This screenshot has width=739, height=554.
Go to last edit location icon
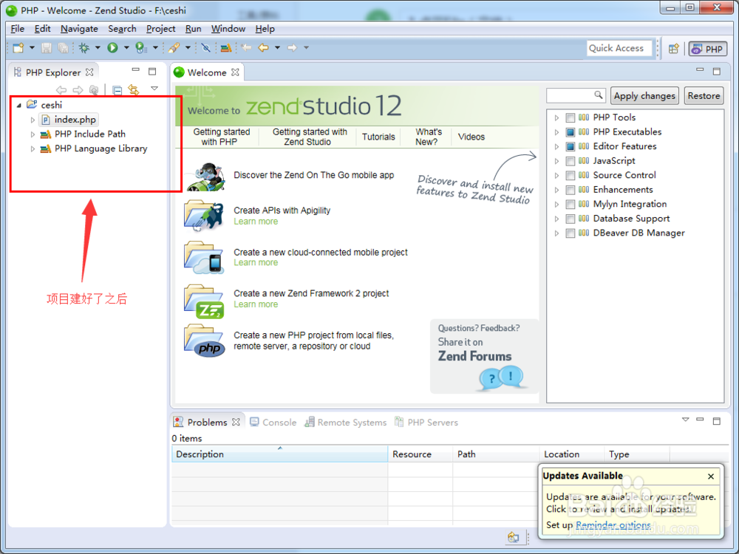[246, 47]
